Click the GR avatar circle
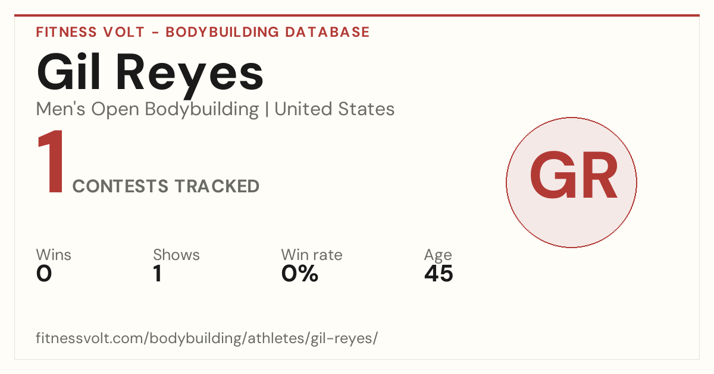Screen dimensions: 714x374 coord(571,182)
